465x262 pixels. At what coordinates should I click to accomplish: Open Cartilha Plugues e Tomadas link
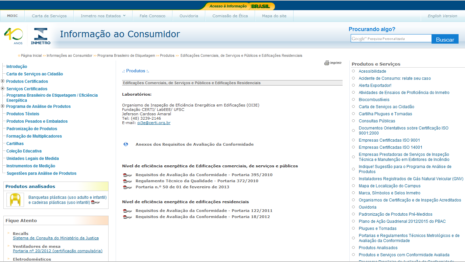coord(386,114)
